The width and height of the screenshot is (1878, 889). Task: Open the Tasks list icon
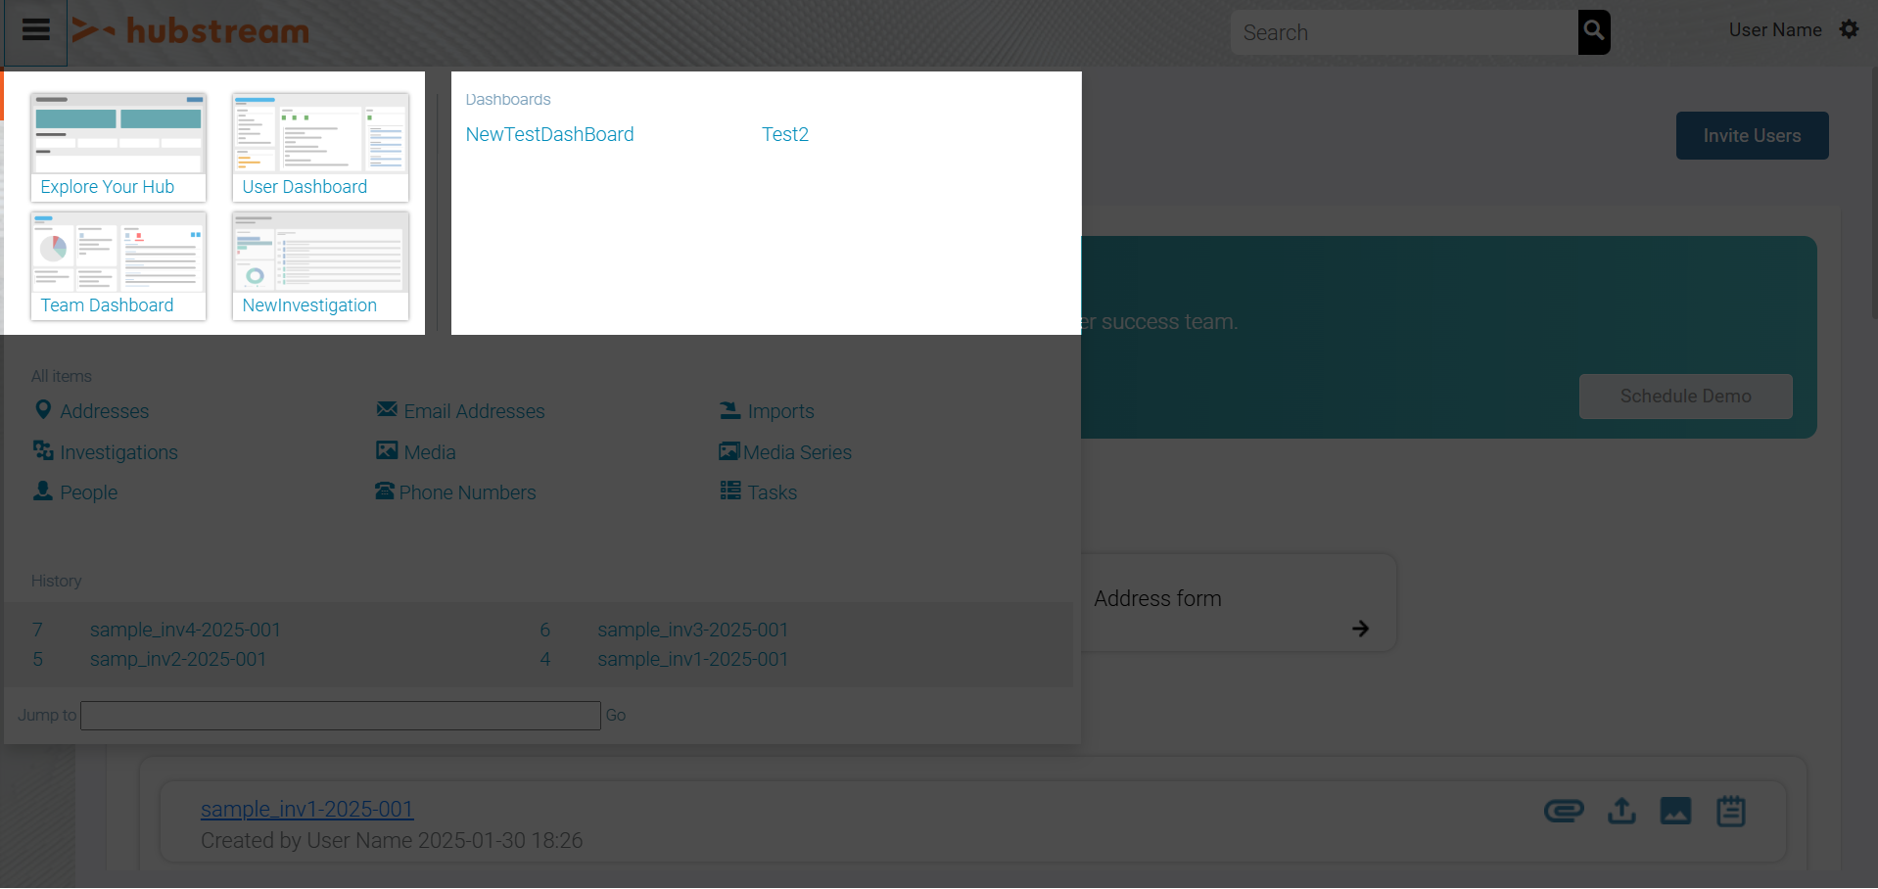[x=728, y=491]
